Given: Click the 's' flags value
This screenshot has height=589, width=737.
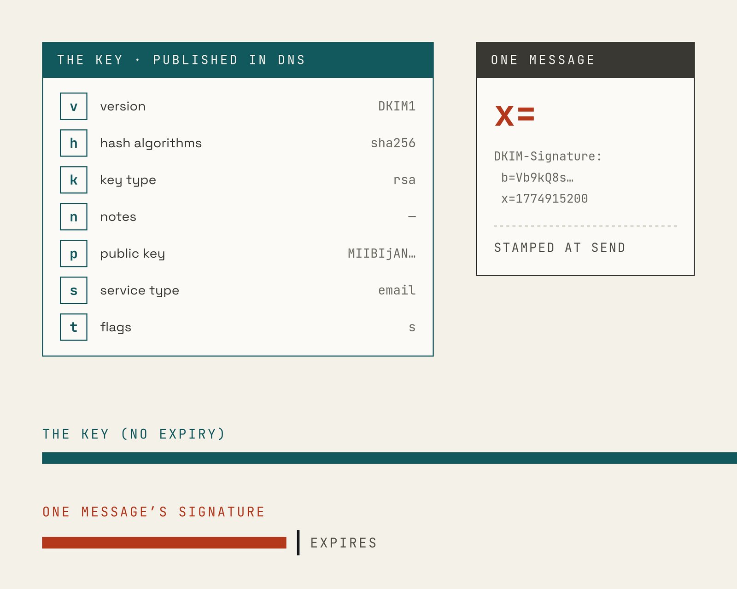Looking at the screenshot, I should pos(412,327).
